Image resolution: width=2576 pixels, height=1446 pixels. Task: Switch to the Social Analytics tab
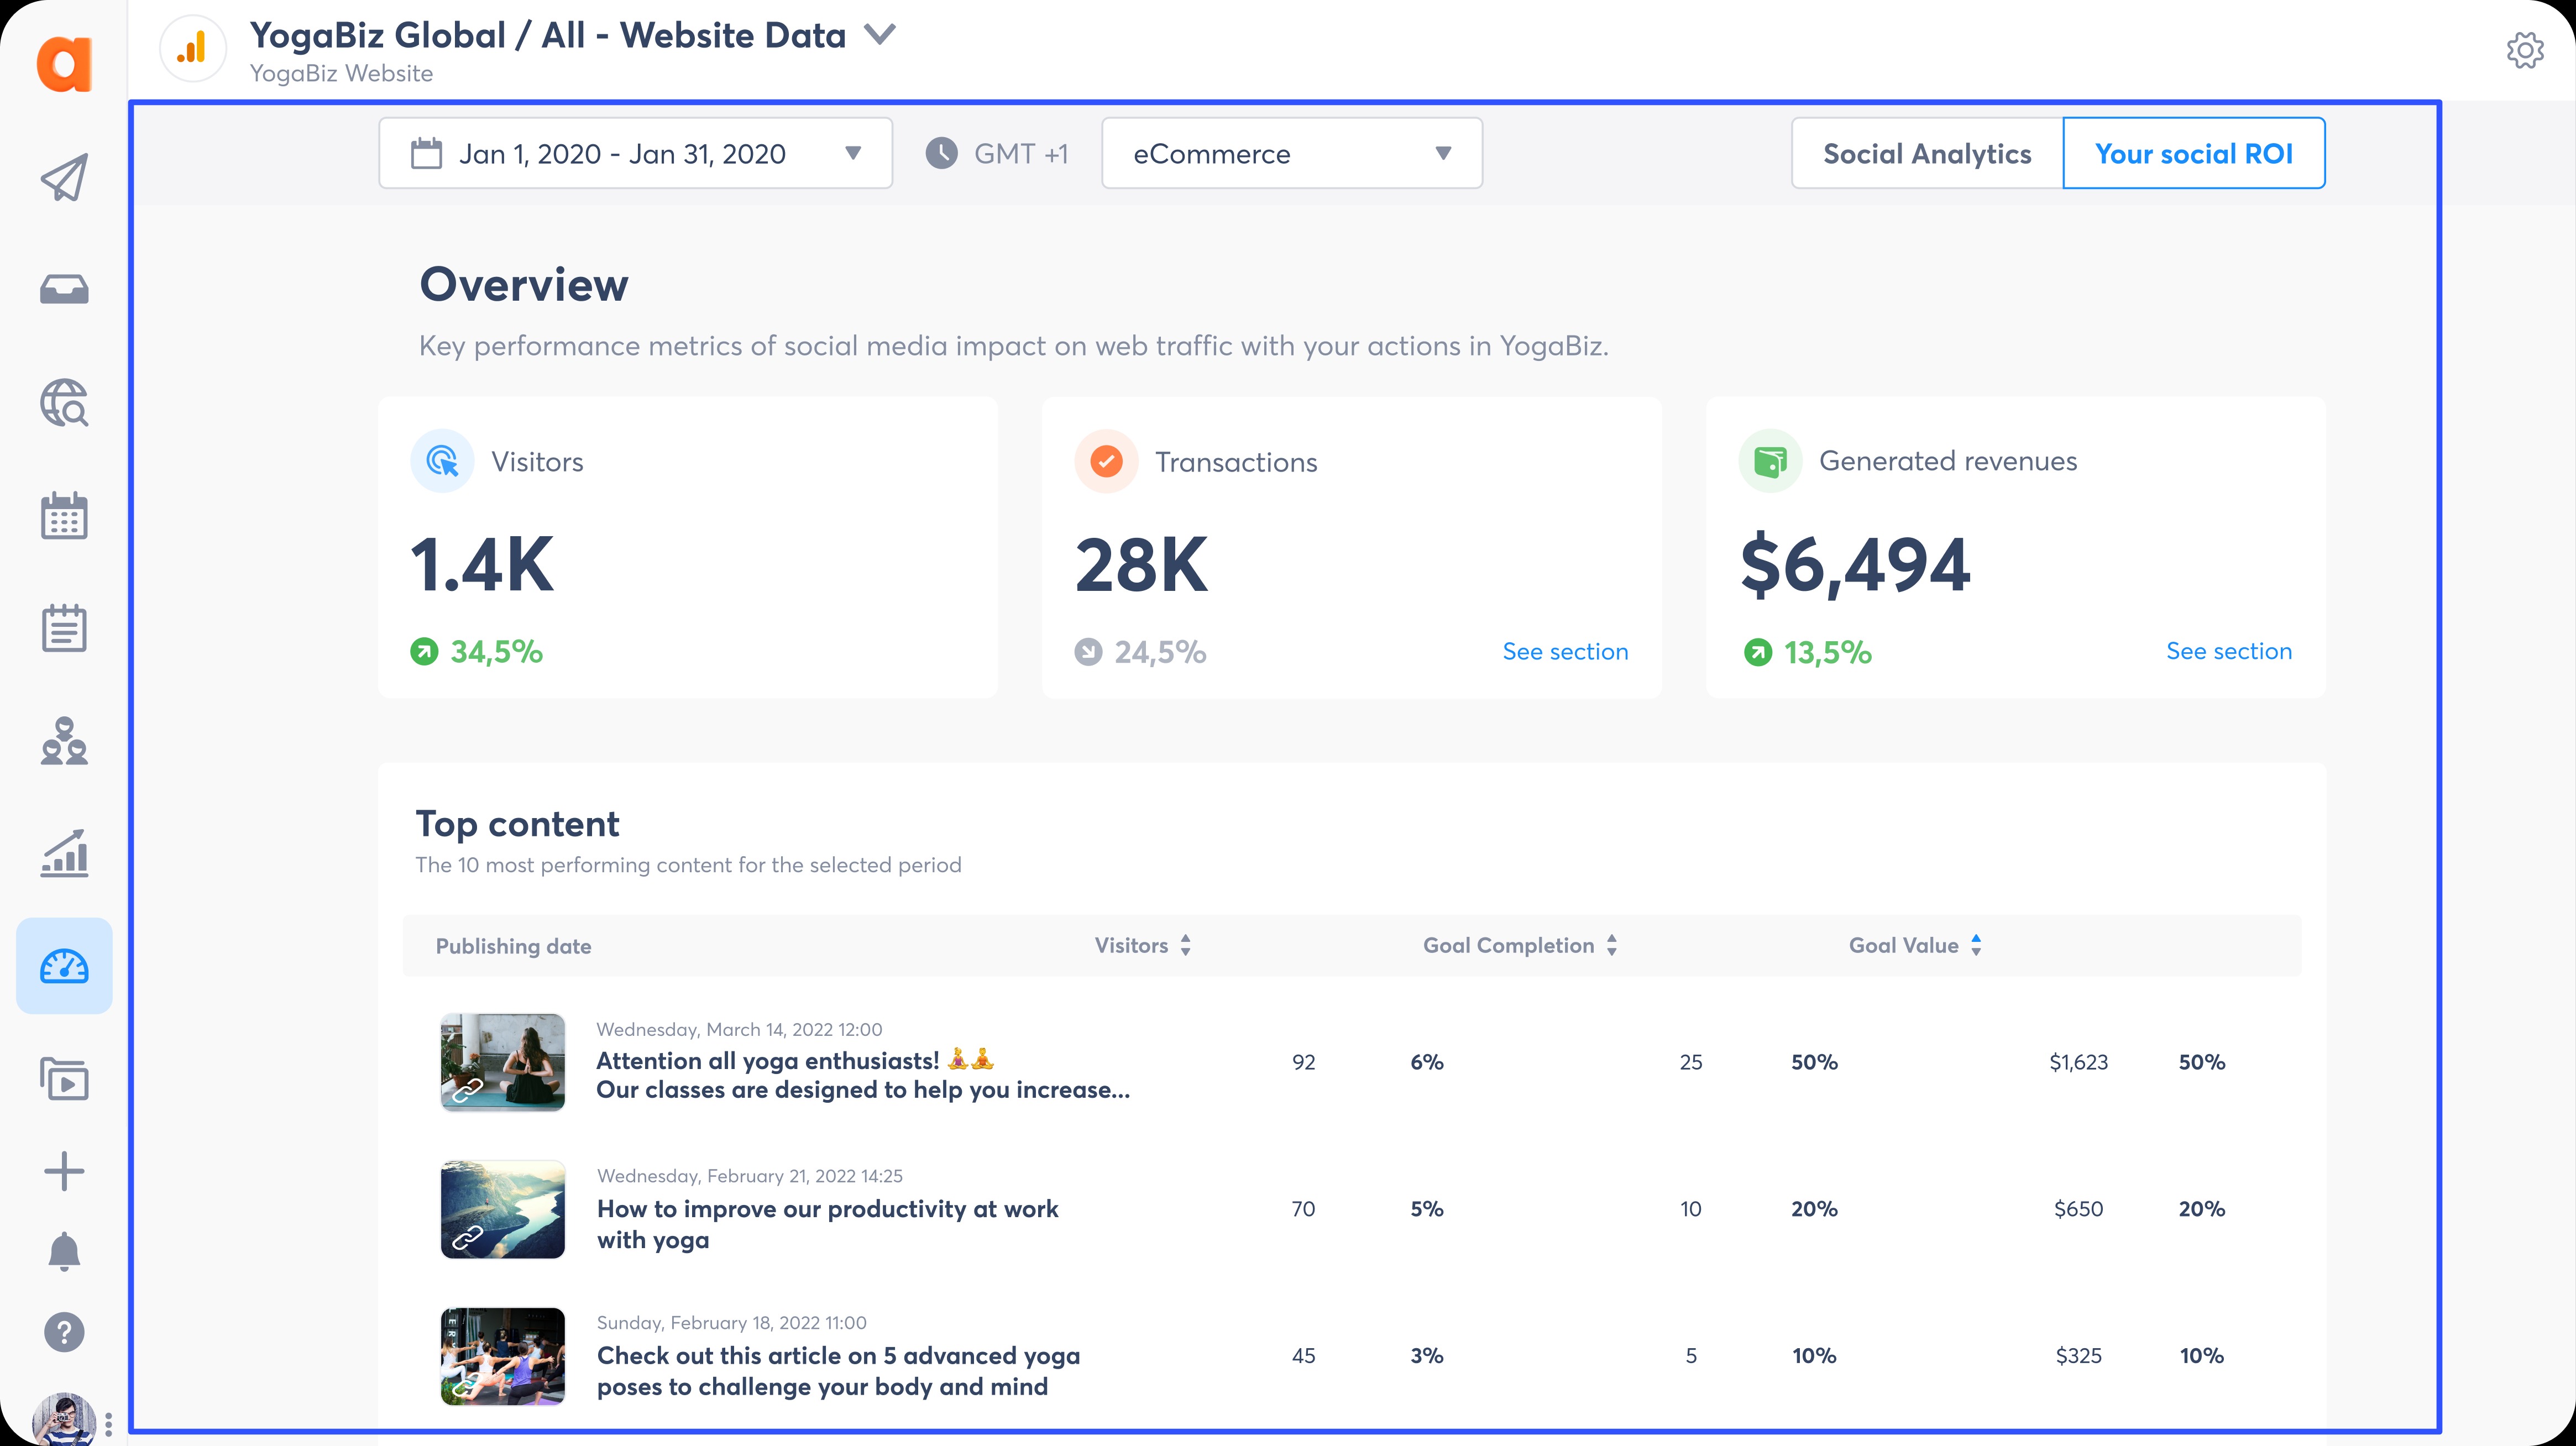tap(1926, 153)
